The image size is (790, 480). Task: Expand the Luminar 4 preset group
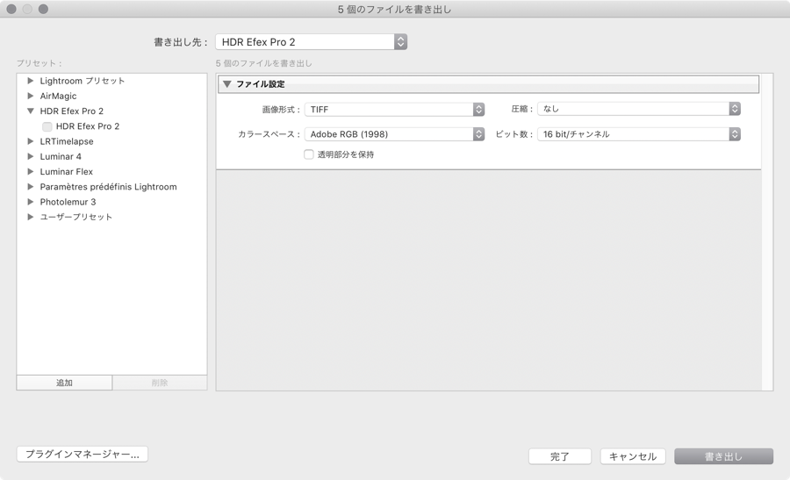(x=30, y=156)
